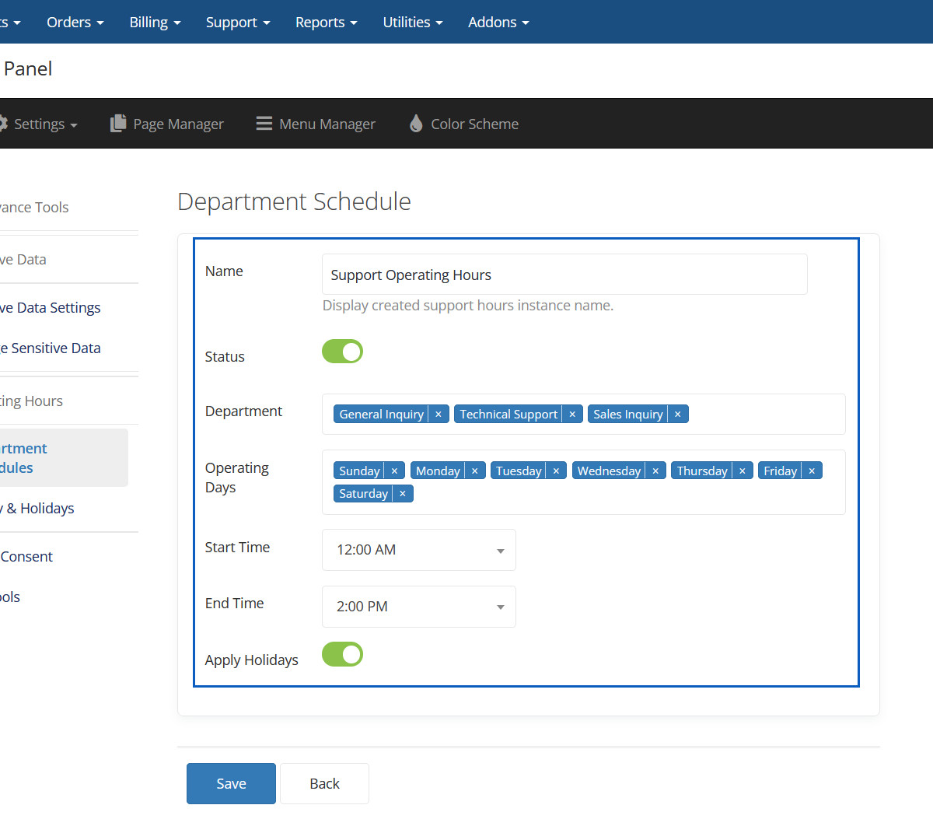Open the Reports menu
This screenshot has width=933, height=840.
[x=326, y=22]
